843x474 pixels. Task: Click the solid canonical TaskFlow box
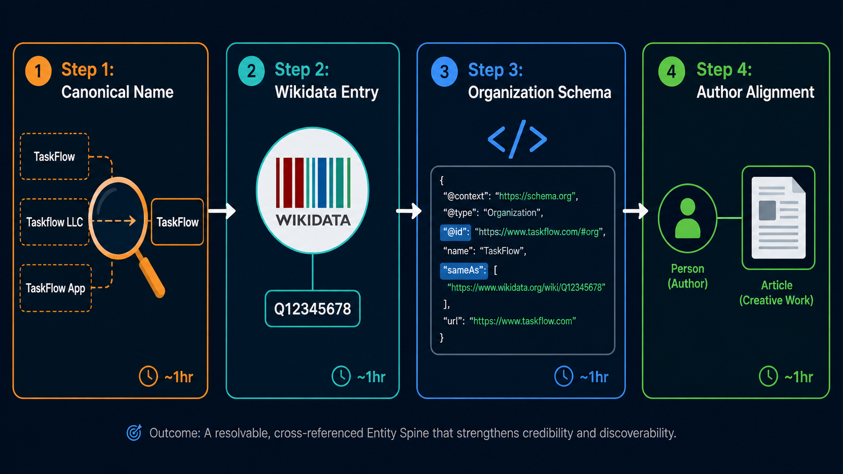coord(177,222)
